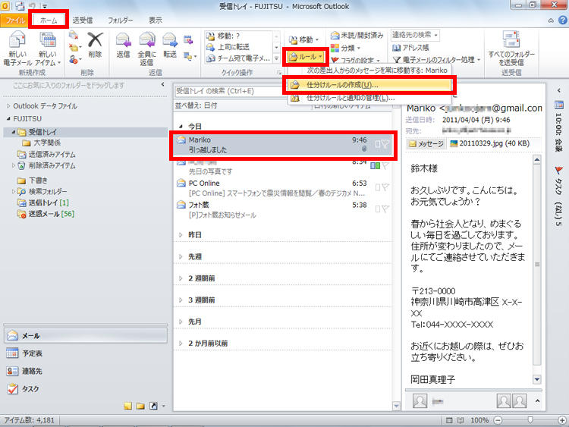The image size is (569, 427).
Task: Select the Mariko 引っ越しました email
Action: [x=283, y=145]
